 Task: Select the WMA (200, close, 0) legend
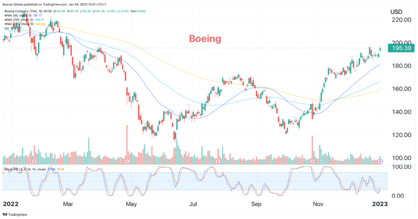point(19,24)
